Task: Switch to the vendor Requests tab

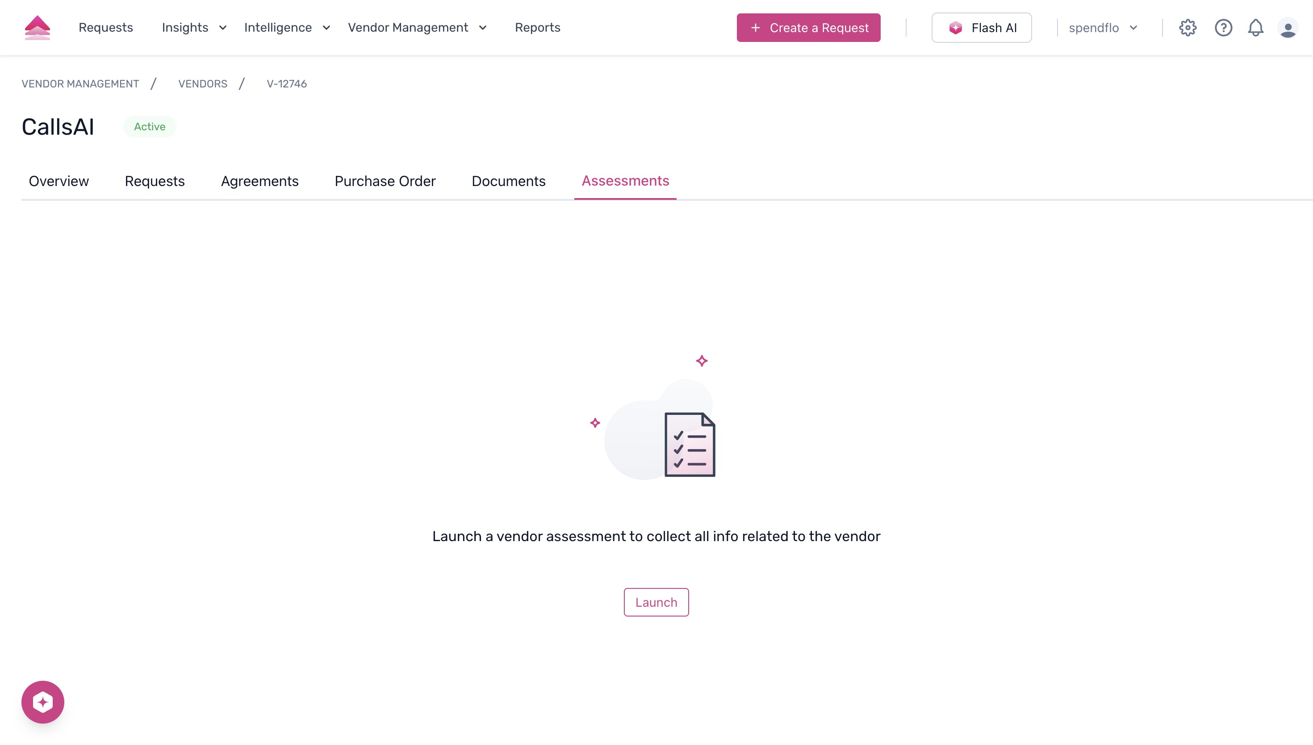Action: coord(155,181)
